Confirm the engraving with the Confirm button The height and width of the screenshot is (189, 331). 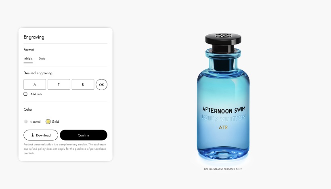84,135
